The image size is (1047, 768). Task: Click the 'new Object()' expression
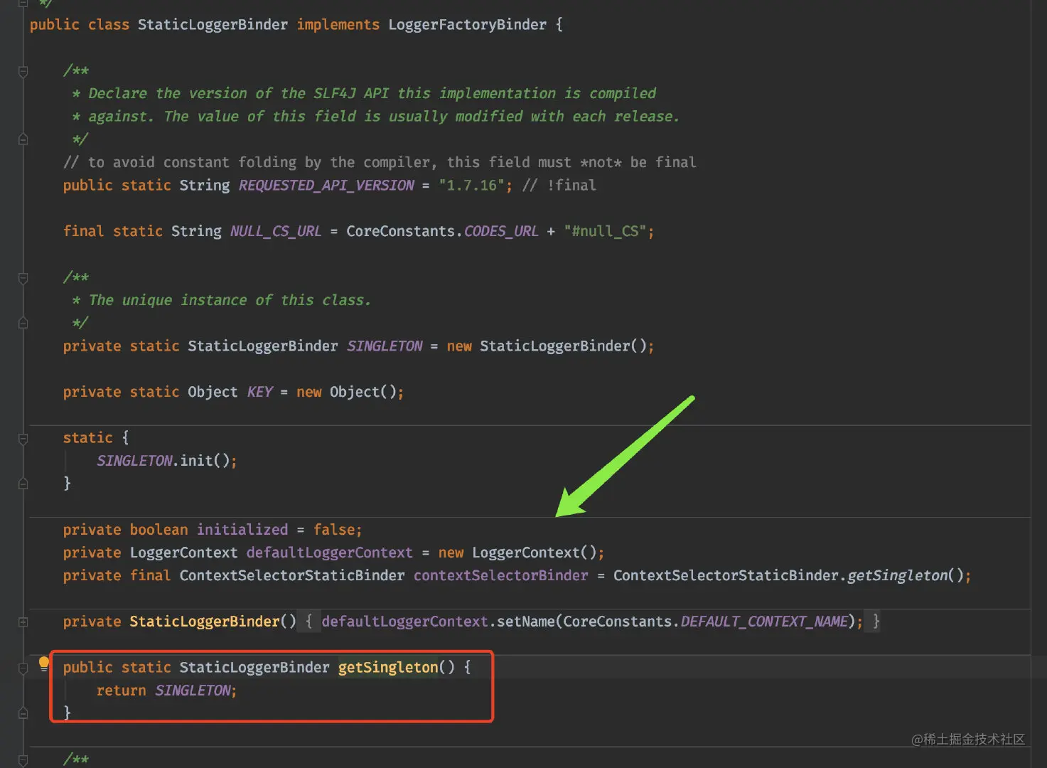click(x=346, y=393)
